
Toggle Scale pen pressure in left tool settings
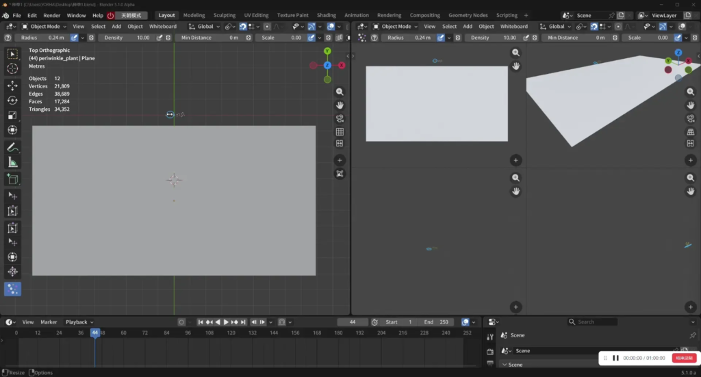coord(311,38)
